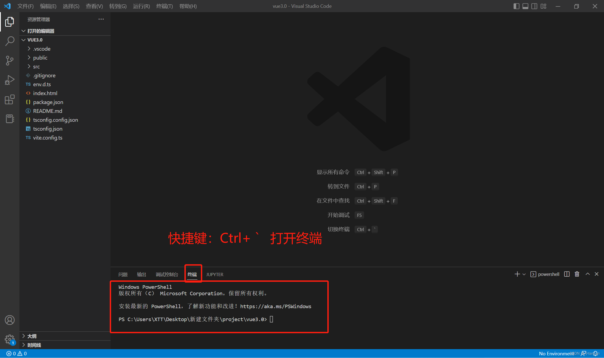
Task: Expand the src folder
Action: pos(65,67)
